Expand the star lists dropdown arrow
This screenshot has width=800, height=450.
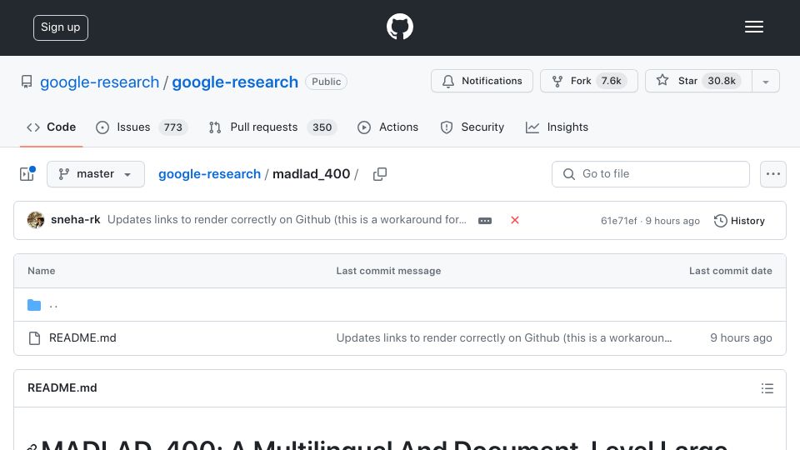point(766,82)
